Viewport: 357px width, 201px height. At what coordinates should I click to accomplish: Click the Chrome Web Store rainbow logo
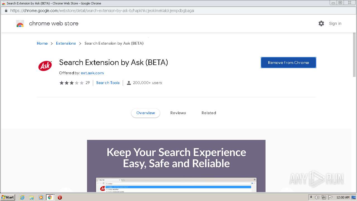[x=20, y=23]
